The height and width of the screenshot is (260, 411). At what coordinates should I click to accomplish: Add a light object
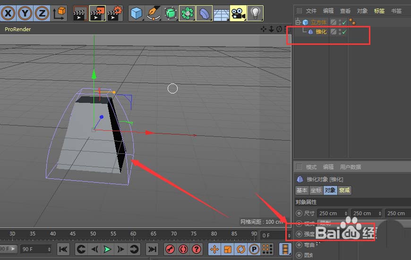pyautogui.click(x=255, y=13)
